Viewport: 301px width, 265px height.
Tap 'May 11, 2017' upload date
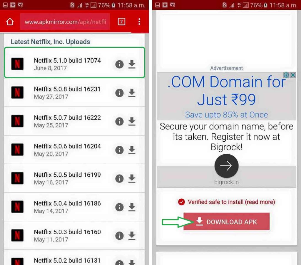[x=51, y=240]
